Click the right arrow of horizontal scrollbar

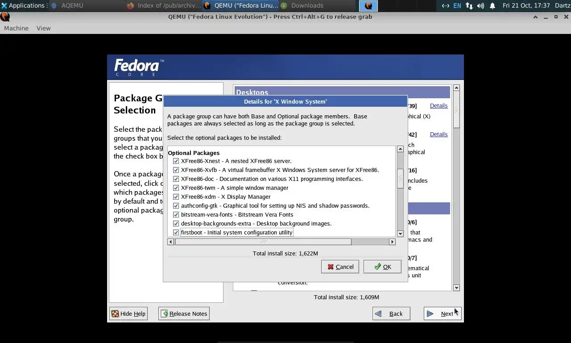click(x=392, y=242)
